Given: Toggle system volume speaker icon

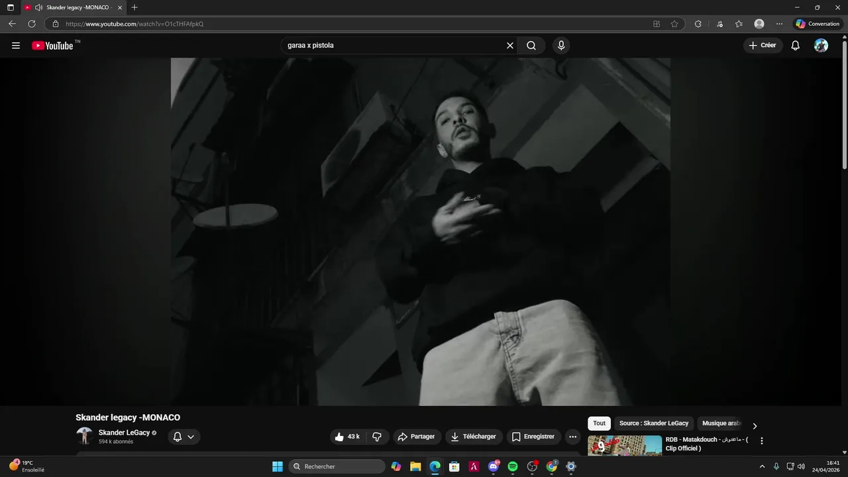Looking at the screenshot, I should pyautogui.click(x=801, y=466).
